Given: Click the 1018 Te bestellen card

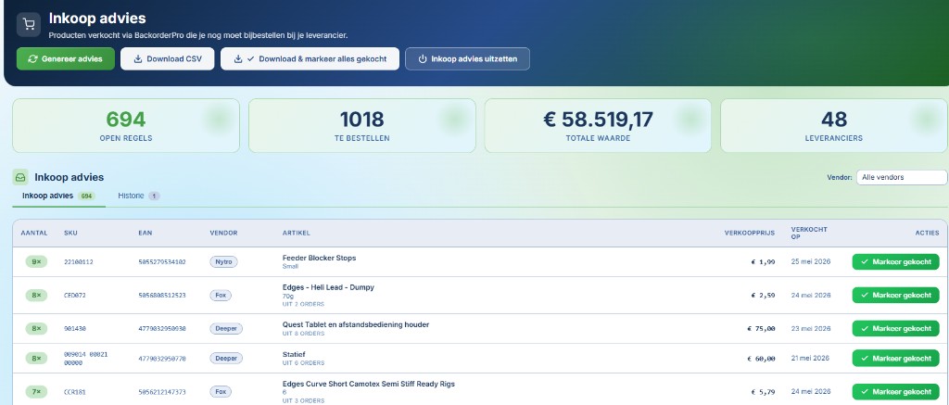Looking at the screenshot, I should pos(362,125).
